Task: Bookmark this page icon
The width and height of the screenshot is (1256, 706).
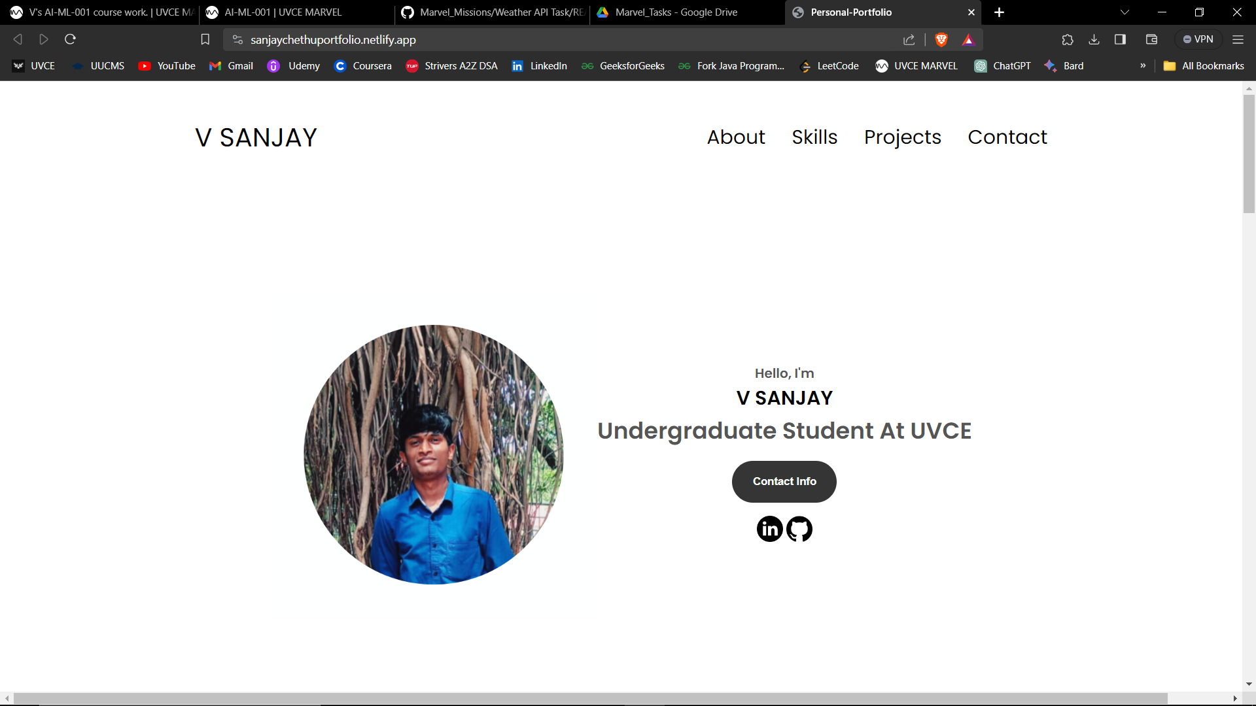Action: coord(205,40)
